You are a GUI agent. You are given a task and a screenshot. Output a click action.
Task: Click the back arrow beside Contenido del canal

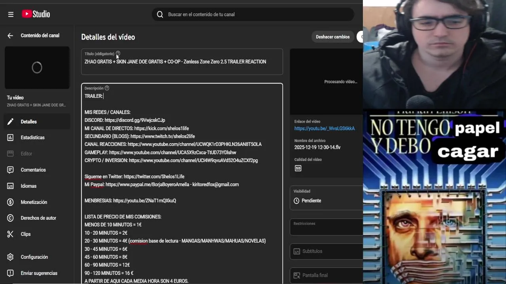point(10,35)
